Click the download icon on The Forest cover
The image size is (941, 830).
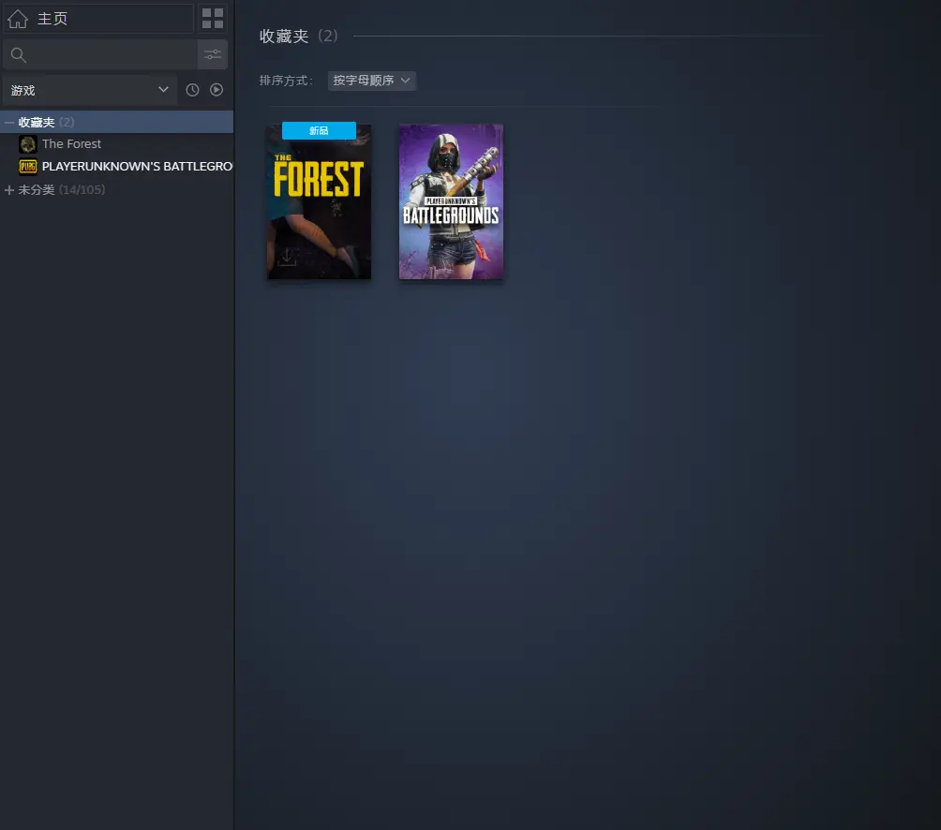(x=287, y=258)
